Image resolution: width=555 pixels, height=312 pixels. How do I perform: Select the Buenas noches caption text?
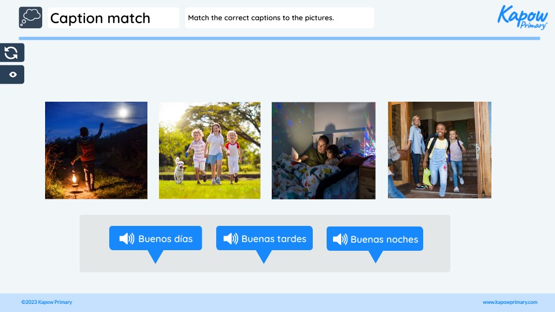click(384, 239)
